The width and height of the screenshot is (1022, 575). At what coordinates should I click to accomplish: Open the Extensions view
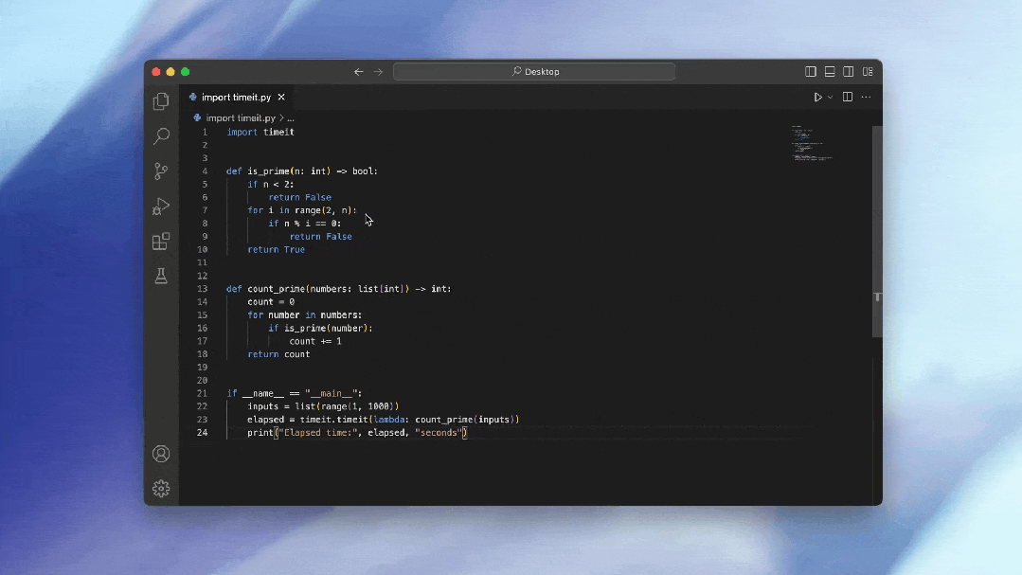click(161, 242)
